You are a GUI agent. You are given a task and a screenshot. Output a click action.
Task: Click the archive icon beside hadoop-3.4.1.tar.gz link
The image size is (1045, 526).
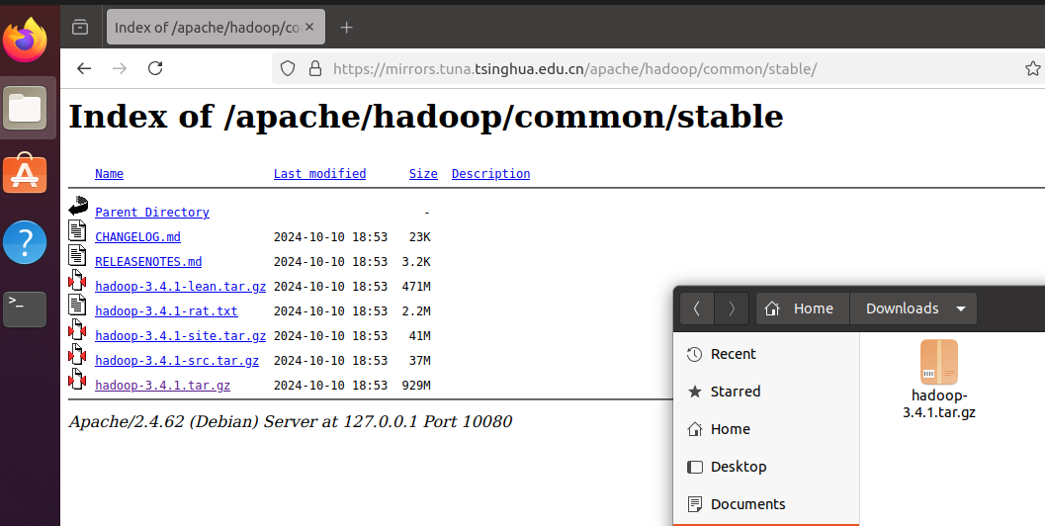(x=77, y=379)
